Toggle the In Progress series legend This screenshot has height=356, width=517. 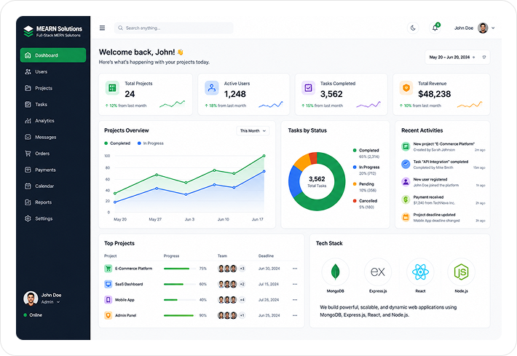pyautogui.click(x=151, y=143)
